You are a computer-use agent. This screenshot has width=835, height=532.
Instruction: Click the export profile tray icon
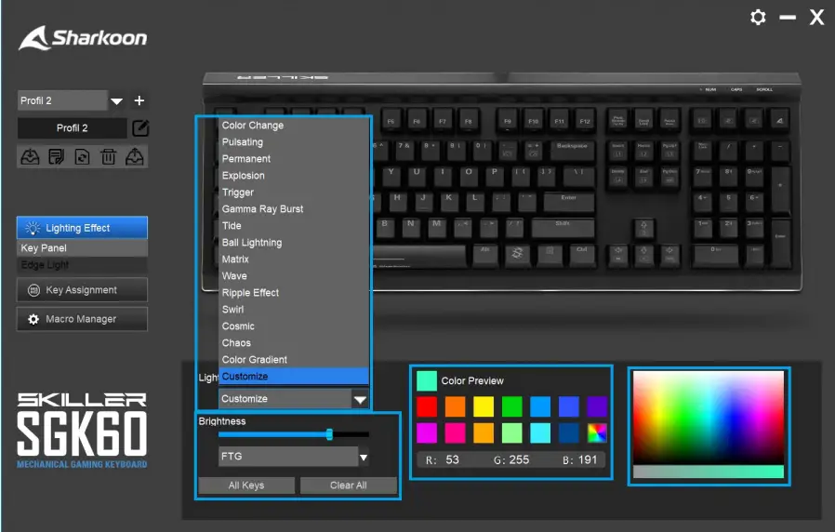(134, 156)
